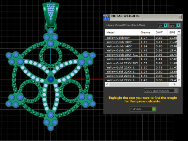The height and width of the screenshot is (141, 188).
Task: Click the Metal Weights scale icon in title bar
Action: (107, 17)
